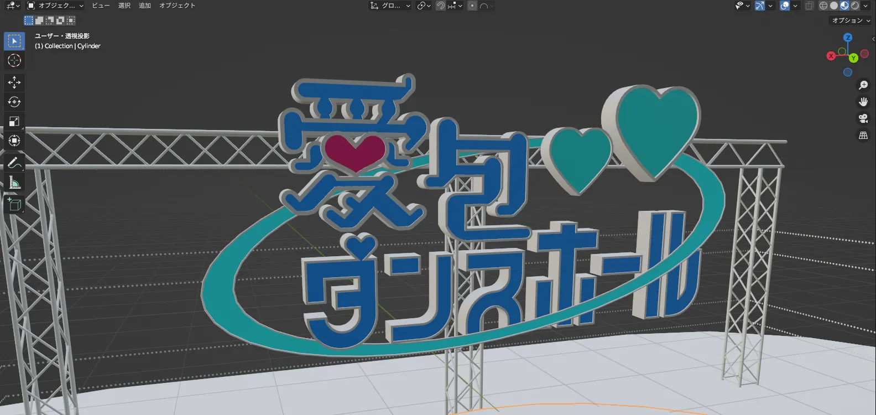Screen dimensions: 876x415
Task: Open the オブジェクト menu
Action: [x=178, y=6]
